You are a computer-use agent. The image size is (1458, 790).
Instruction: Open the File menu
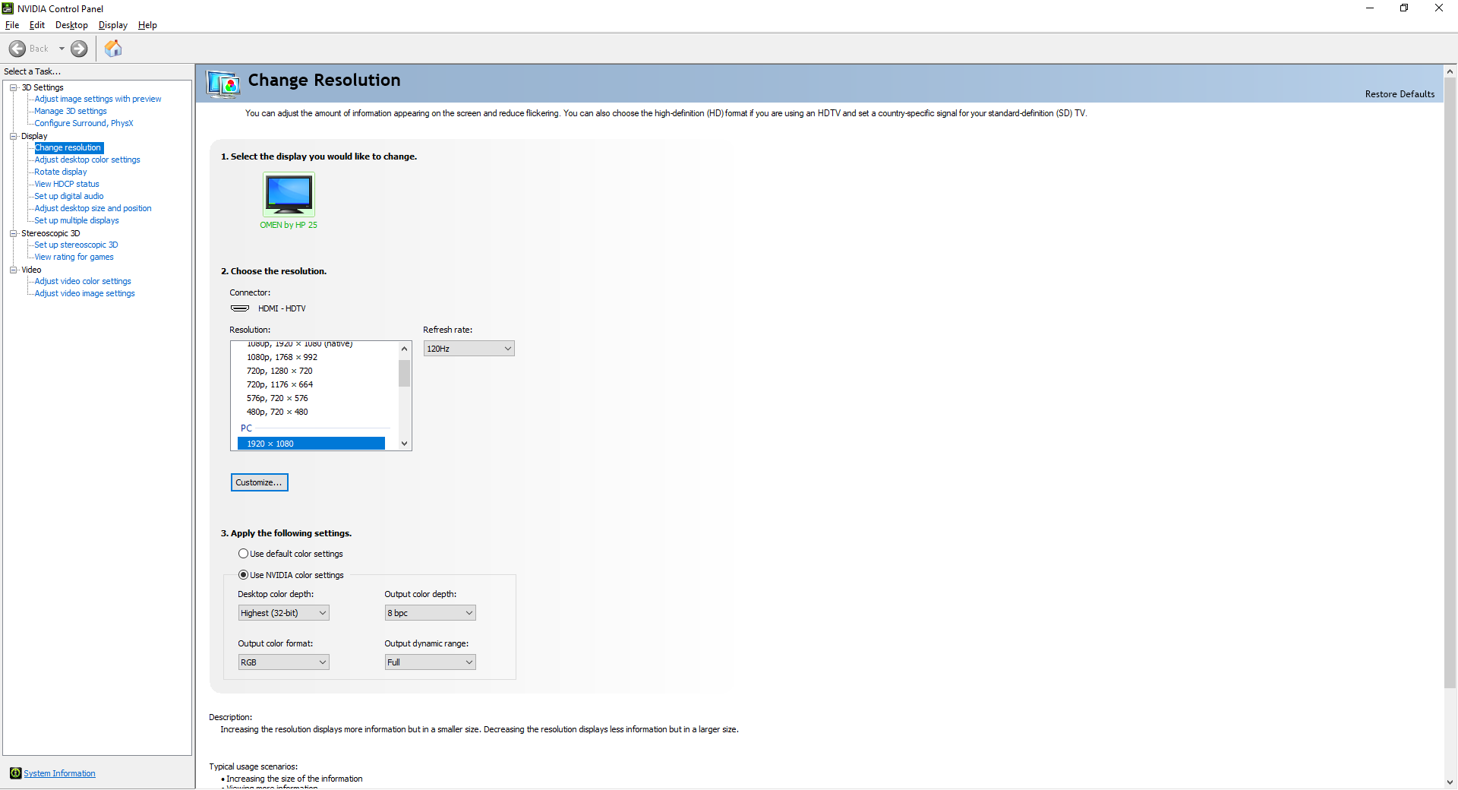point(12,25)
